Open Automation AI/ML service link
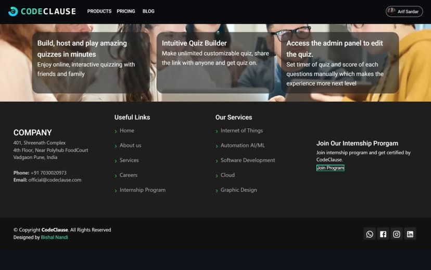Viewport: 431px width, 270px height. tap(243, 145)
